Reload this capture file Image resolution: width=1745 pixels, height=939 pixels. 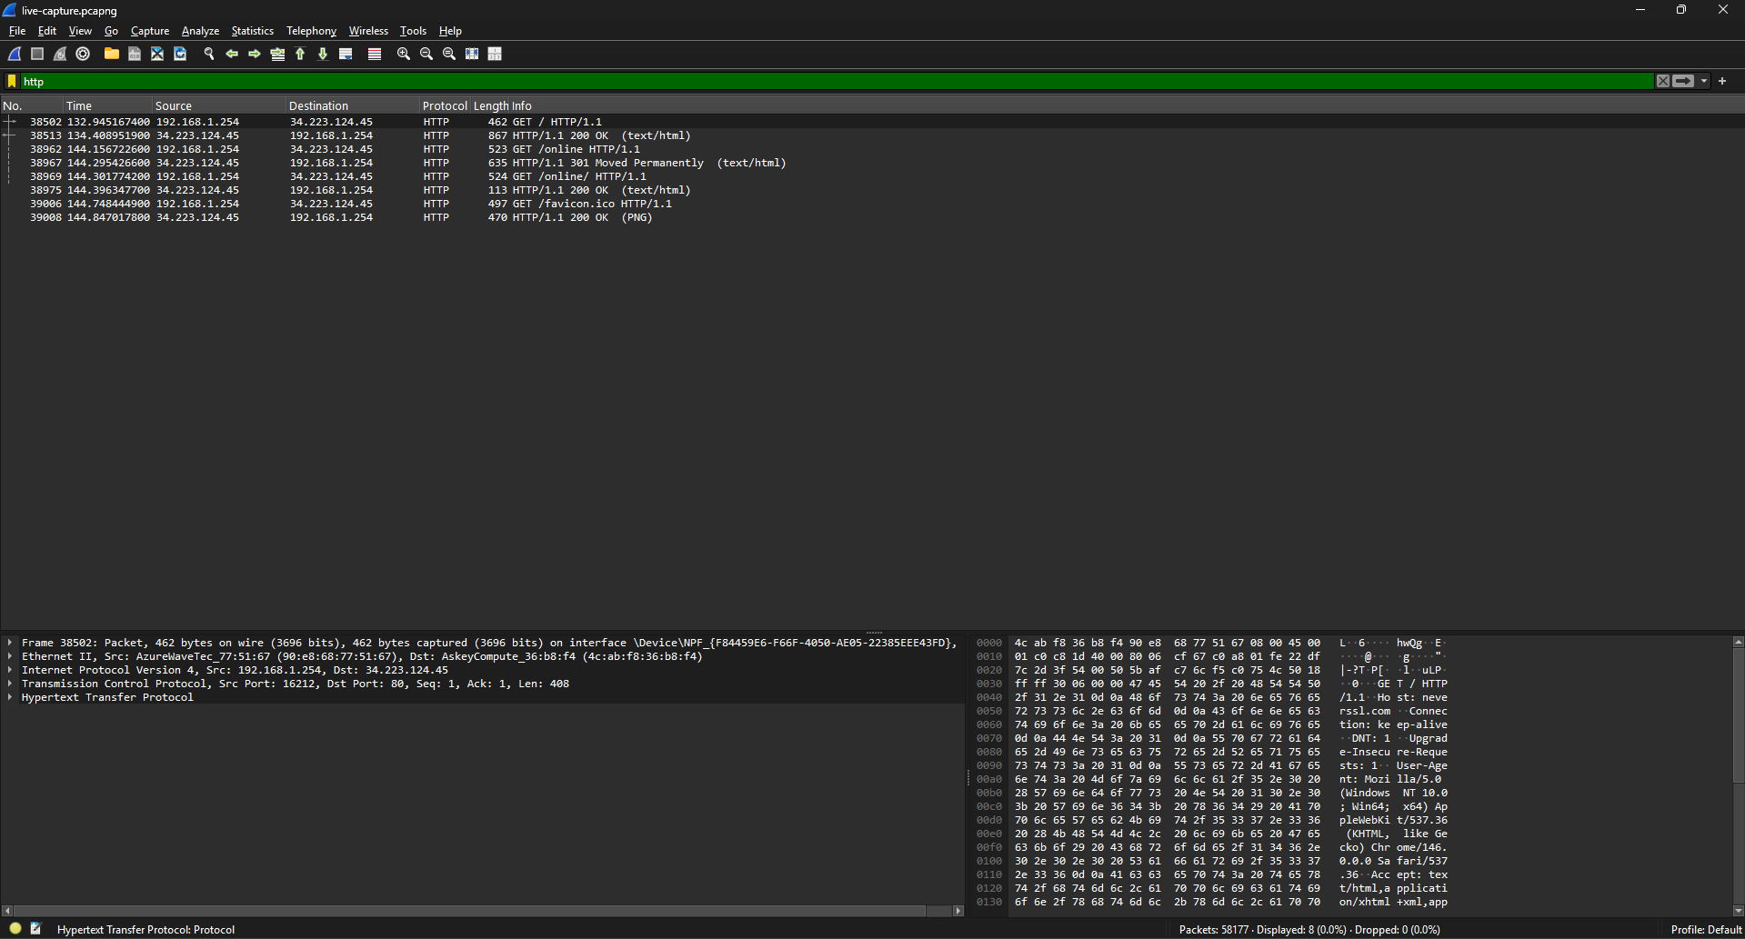[179, 54]
